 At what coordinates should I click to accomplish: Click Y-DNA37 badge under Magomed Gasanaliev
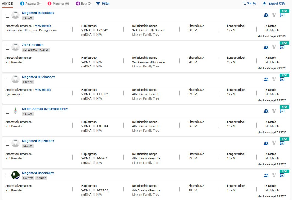[41, 178]
